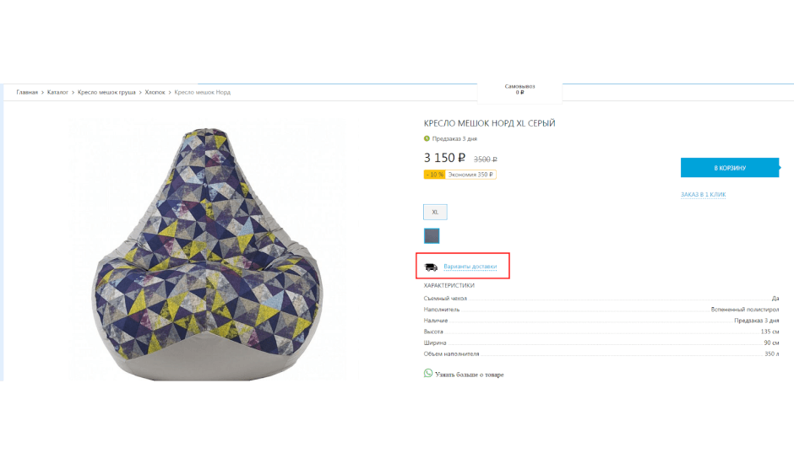
Task: Click the 'Характеристики' section heading
Action: pyautogui.click(x=449, y=285)
